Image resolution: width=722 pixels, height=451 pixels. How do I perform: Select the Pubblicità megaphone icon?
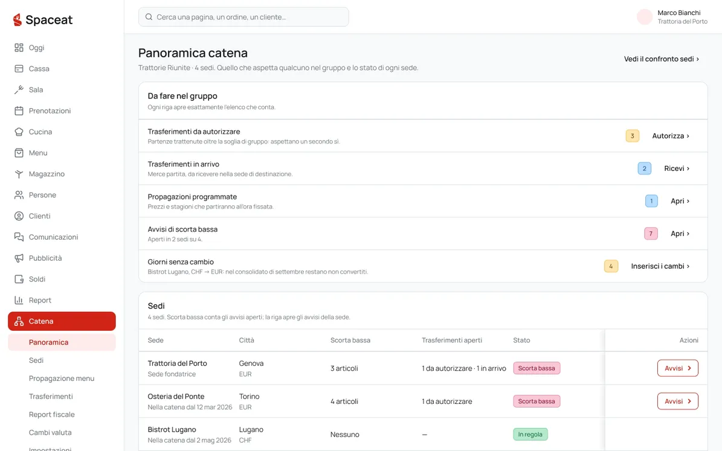pos(19,258)
